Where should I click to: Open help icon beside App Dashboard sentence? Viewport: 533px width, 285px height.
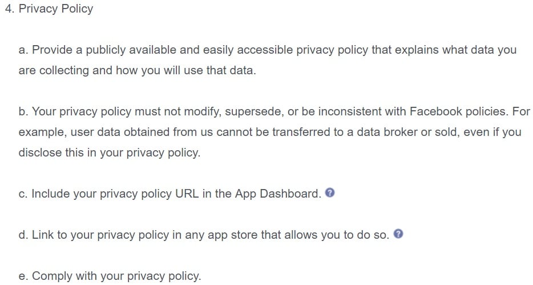coord(330,193)
